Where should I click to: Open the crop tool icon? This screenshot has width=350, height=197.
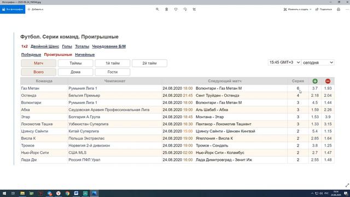(x=194, y=9)
